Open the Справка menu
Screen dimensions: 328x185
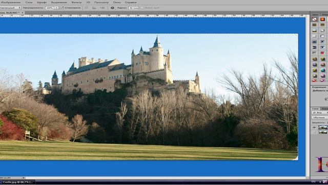(x=131, y=2)
